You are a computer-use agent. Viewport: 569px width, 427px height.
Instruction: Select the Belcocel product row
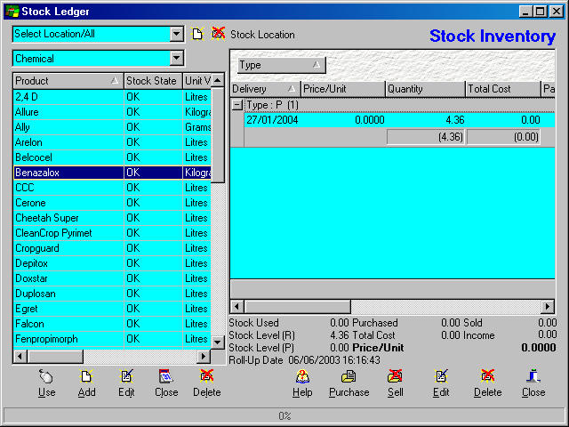[112, 157]
